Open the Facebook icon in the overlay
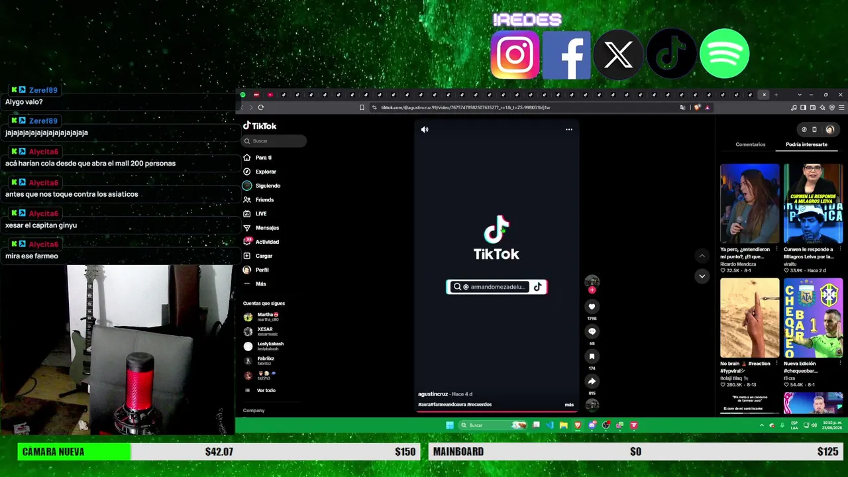The height and width of the screenshot is (477, 848). [x=566, y=55]
